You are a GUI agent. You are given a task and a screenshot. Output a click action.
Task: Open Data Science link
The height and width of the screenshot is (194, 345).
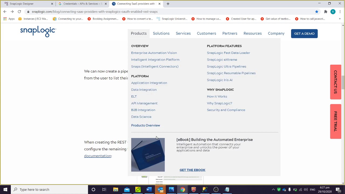tap(141, 117)
